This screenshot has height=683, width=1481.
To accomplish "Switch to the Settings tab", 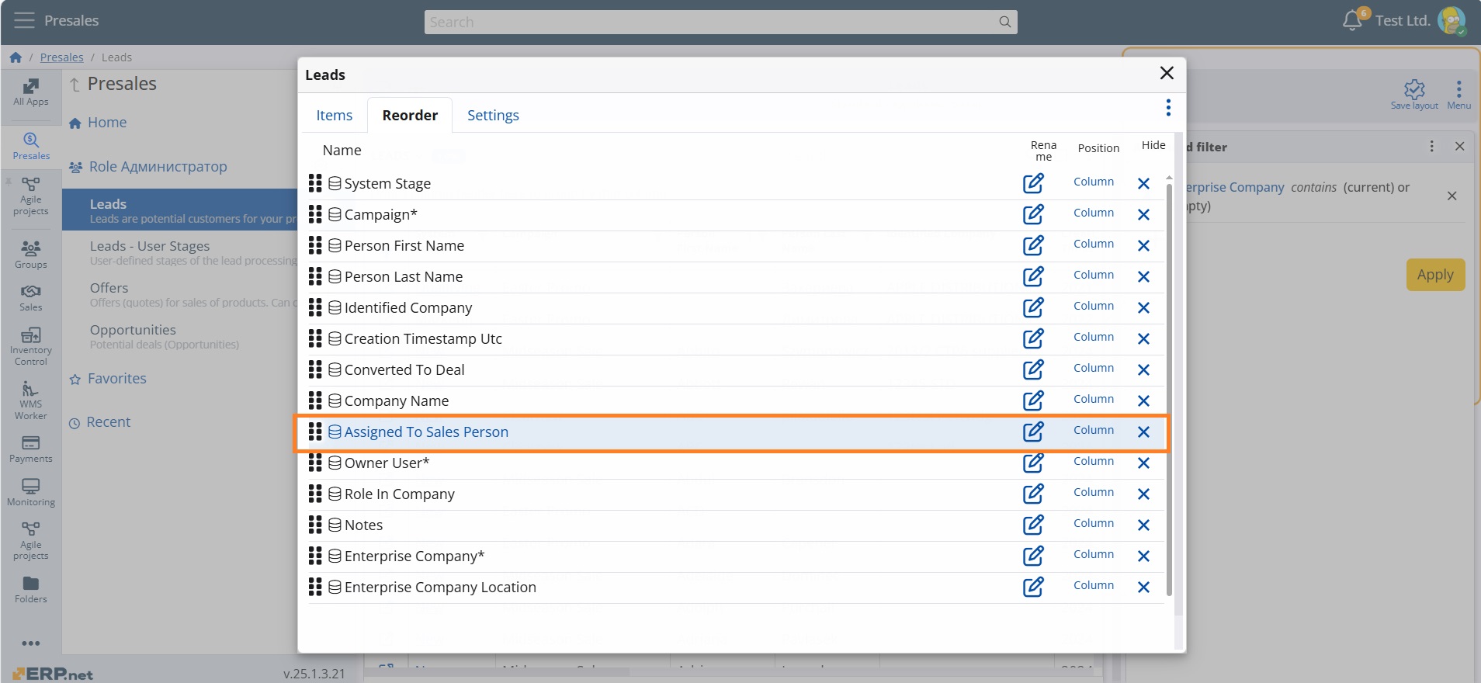I will pos(493,115).
